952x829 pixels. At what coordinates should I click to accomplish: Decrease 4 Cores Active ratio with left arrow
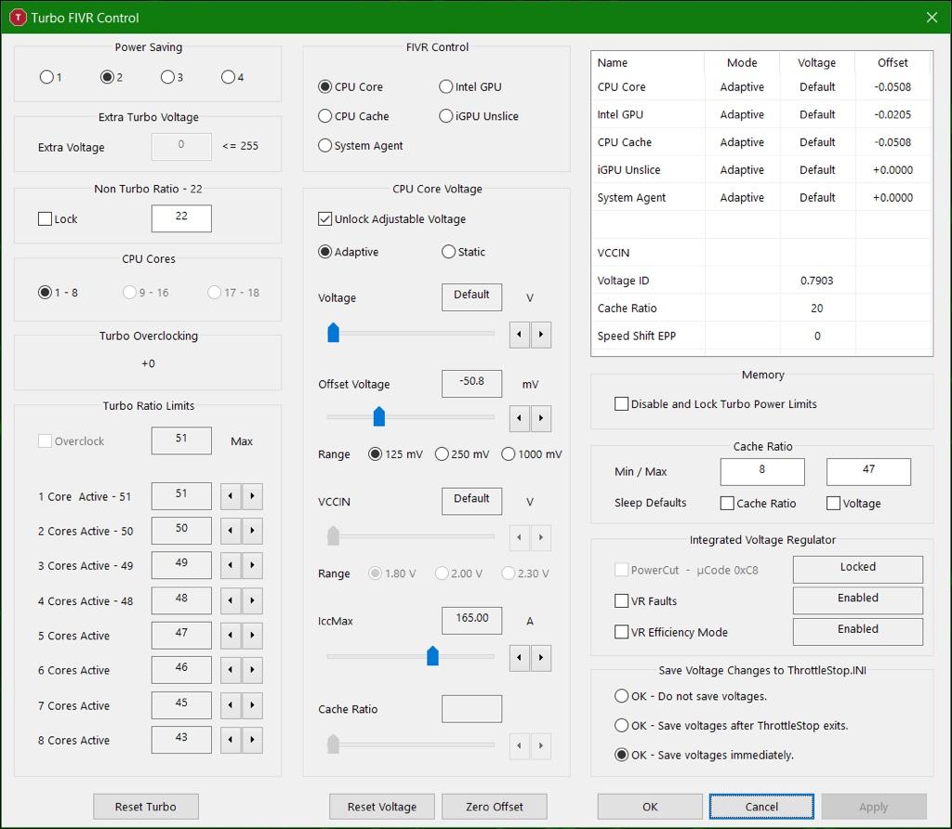coord(231,600)
